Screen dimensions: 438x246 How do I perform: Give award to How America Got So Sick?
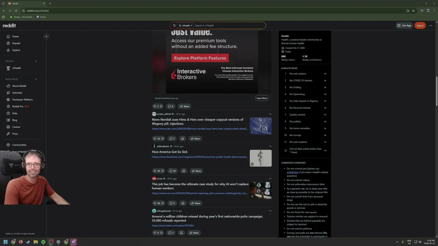pos(184,171)
